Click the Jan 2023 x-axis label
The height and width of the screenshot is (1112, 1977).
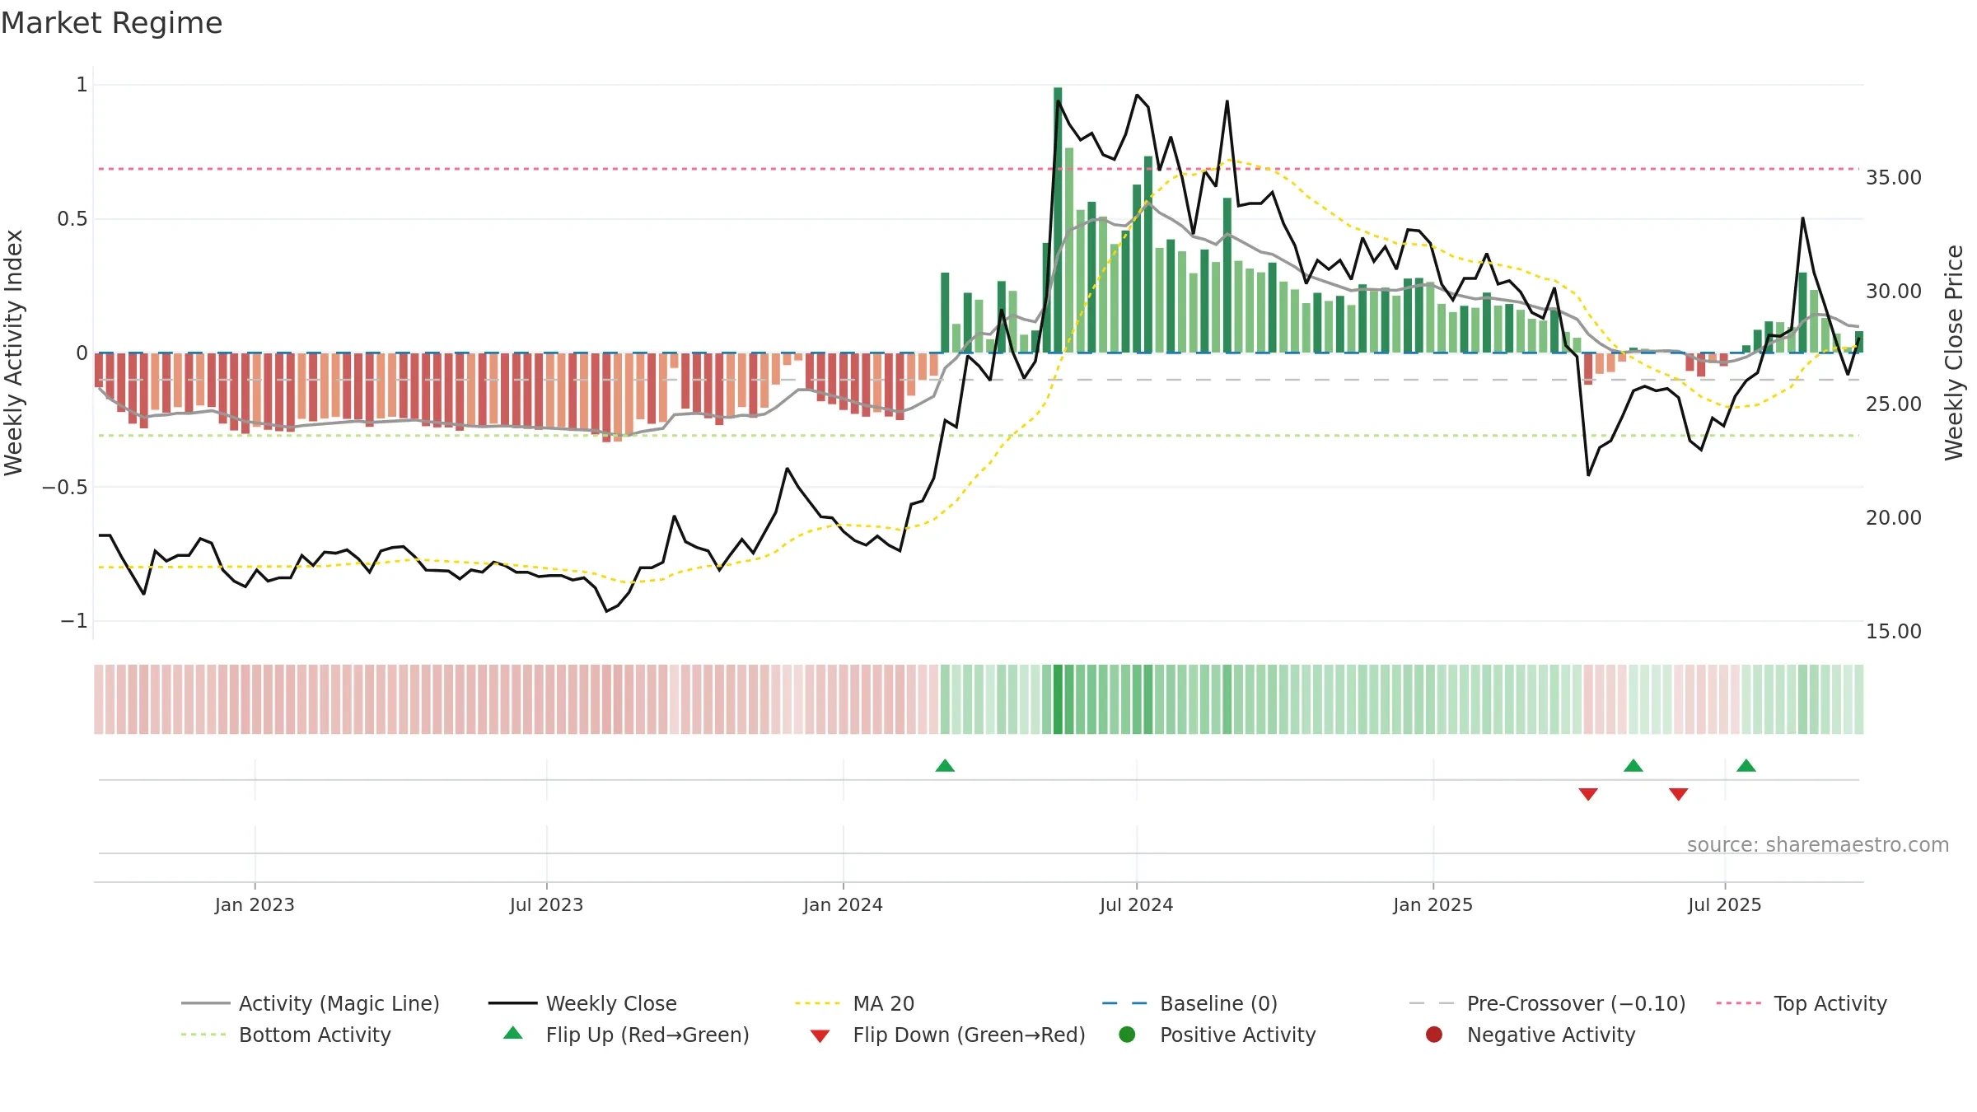(255, 904)
